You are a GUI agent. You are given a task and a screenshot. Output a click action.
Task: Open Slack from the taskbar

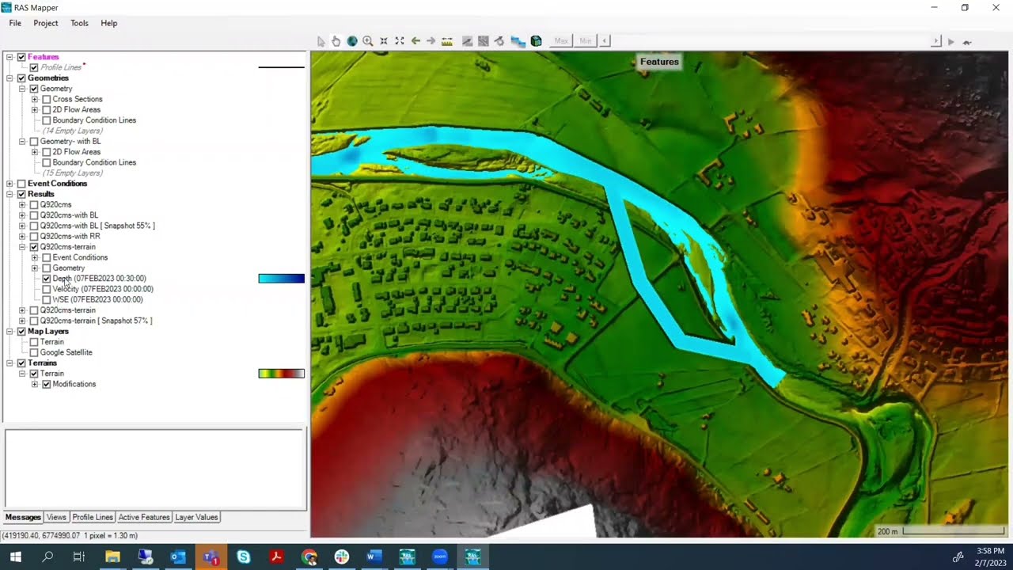point(341,557)
